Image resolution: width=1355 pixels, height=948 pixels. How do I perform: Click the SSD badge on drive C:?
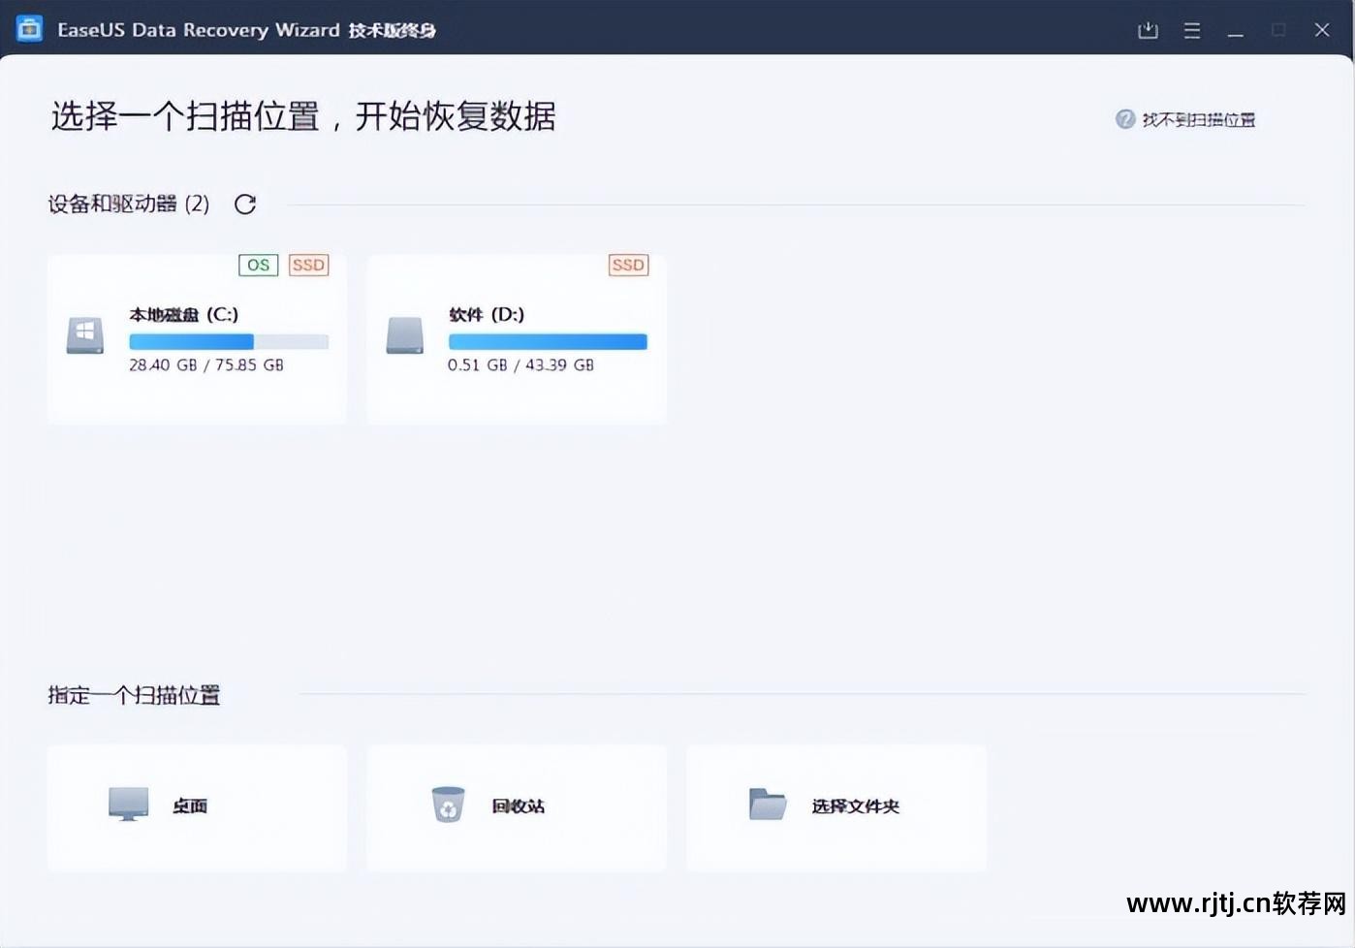(x=309, y=265)
